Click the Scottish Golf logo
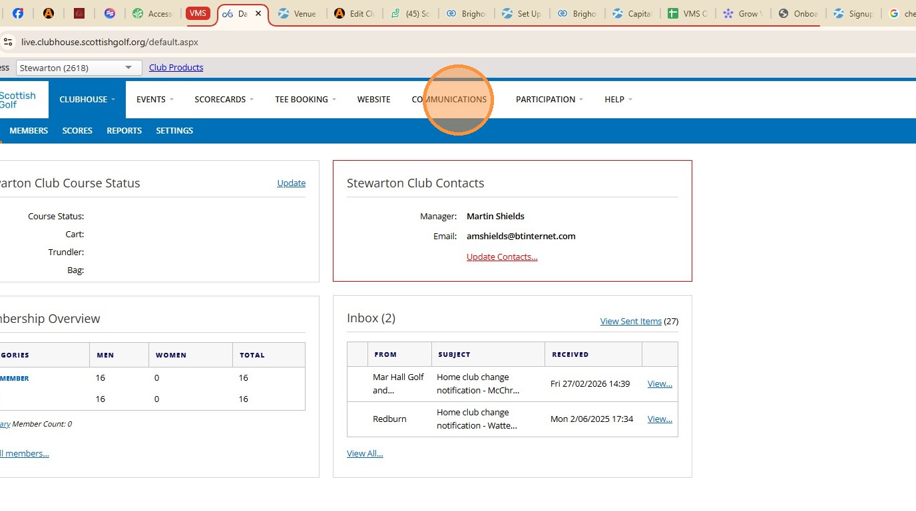This screenshot has height=511, width=916. [18, 100]
